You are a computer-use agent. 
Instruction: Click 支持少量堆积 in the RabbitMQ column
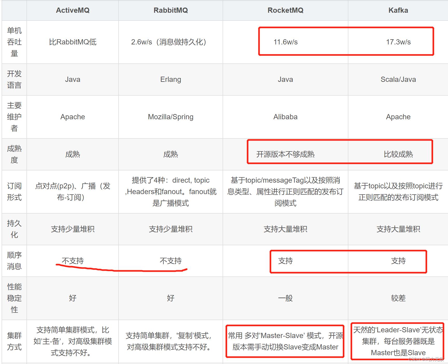(171, 229)
